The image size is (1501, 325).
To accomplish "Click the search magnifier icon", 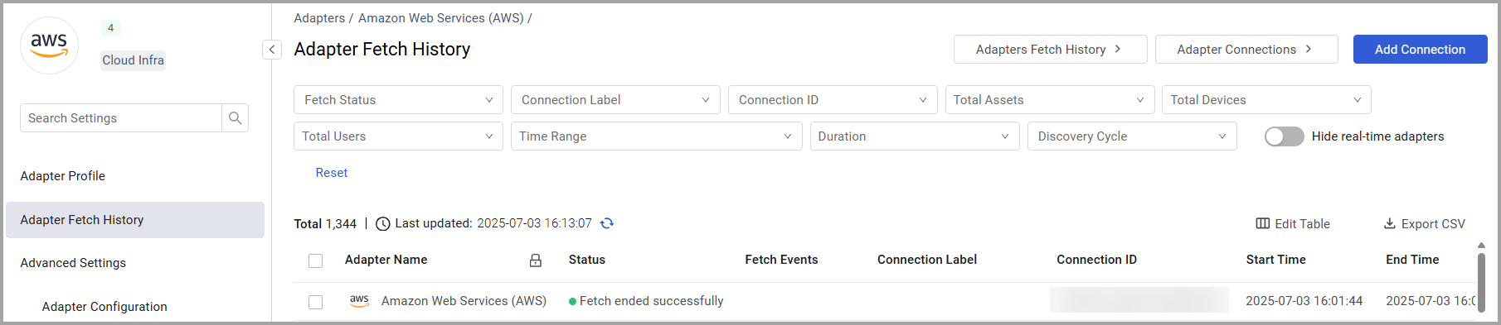I will (236, 118).
